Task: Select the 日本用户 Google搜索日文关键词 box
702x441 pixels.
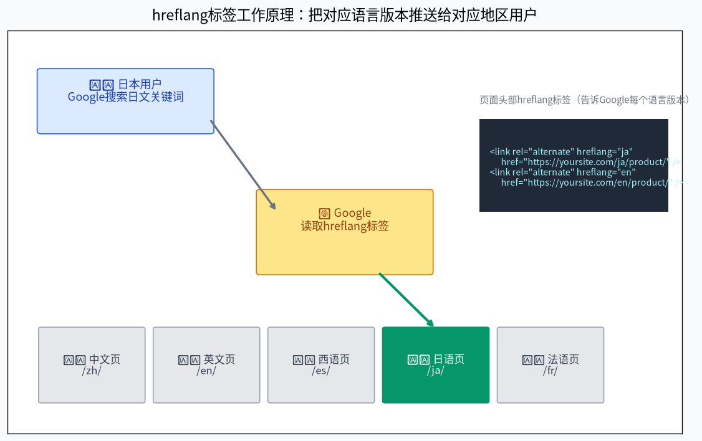Action: (x=125, y=101)
